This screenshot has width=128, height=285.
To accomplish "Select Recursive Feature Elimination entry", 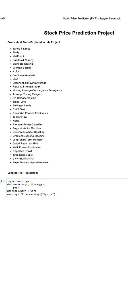I will coord(30,113).
